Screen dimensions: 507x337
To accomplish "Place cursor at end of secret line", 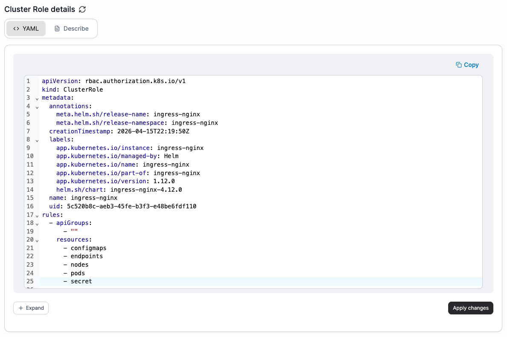I will coord(92,282).
